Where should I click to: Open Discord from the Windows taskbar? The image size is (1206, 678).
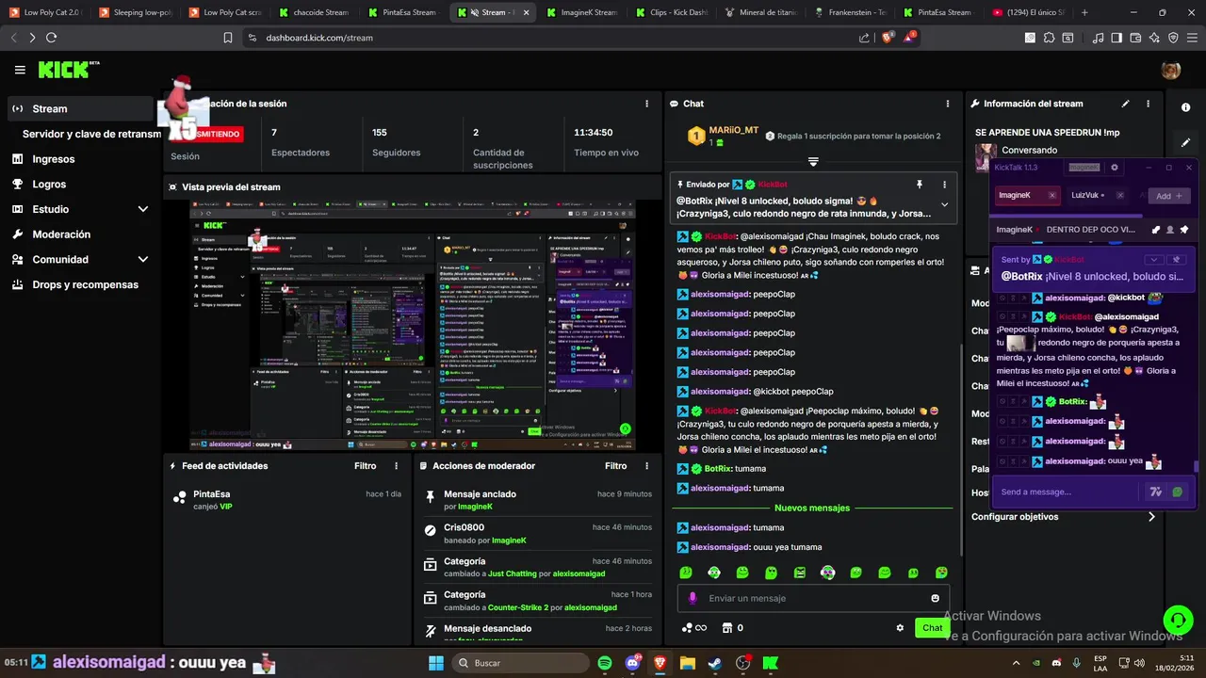click(x=632, y=663)
